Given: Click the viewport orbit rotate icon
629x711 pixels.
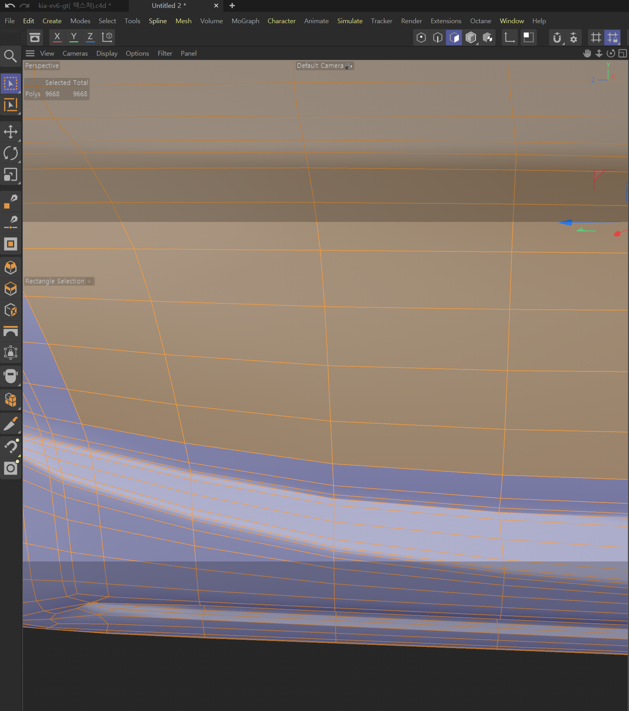Looking at the screenshot, I should (610, 53).
